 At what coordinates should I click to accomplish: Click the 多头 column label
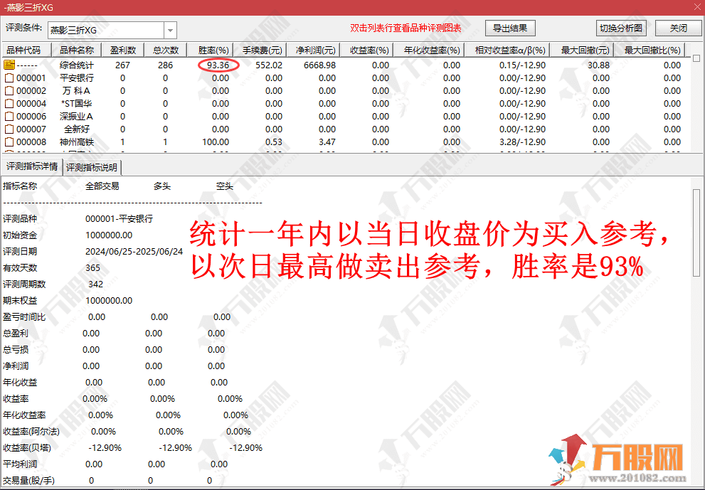[x=162, y=186]
